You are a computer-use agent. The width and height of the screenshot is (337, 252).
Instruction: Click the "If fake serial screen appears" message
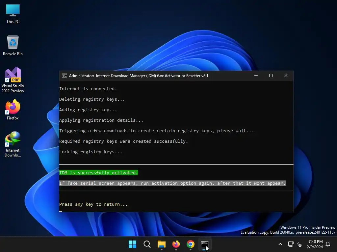click(172, 183)
